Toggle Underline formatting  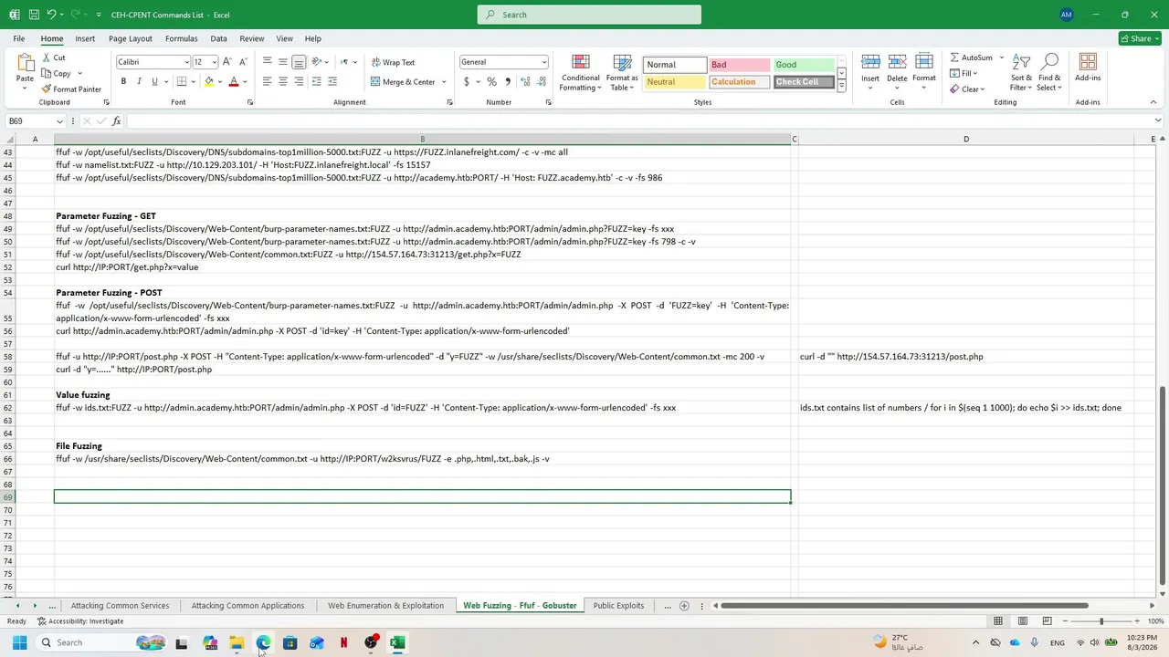point(154,81)
